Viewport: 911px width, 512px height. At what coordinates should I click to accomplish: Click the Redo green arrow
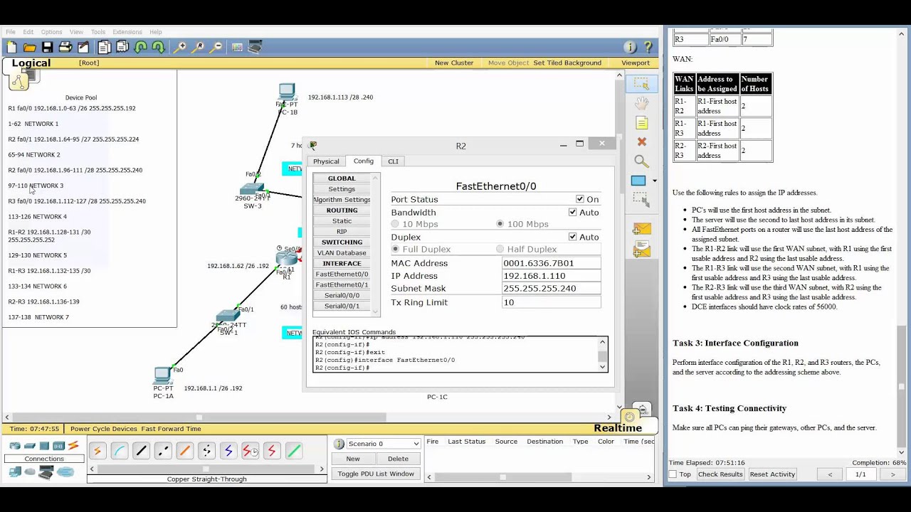(x=158, y=48)
